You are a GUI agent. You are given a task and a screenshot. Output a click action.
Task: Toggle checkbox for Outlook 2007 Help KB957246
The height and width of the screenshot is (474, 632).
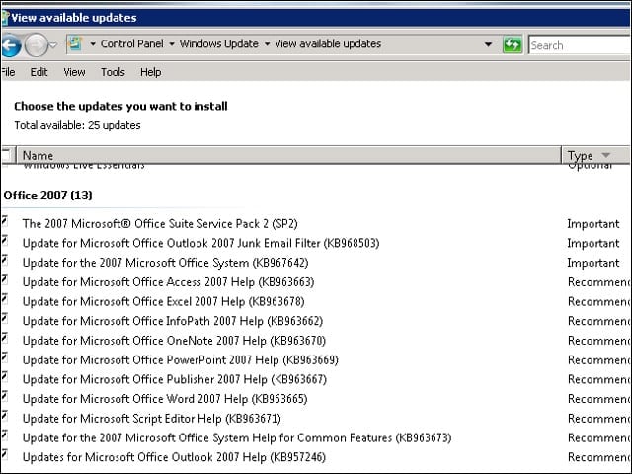click(5, 454)
